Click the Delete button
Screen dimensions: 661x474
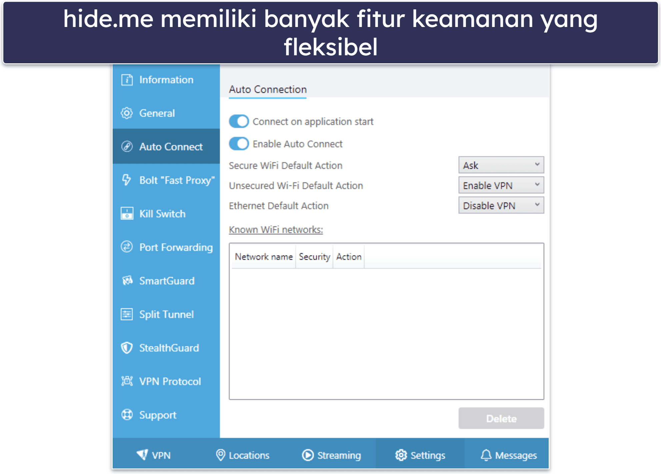coord(501,418)
